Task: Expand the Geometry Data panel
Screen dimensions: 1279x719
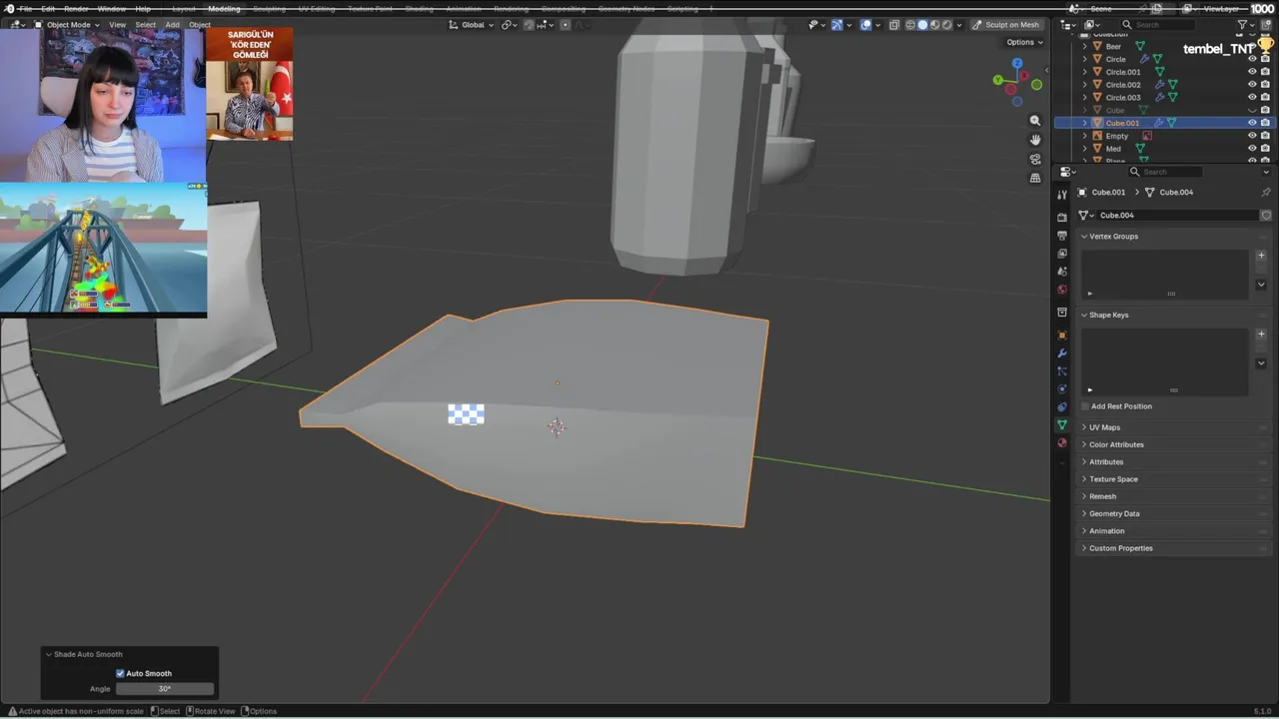Action: [1114, 513]
